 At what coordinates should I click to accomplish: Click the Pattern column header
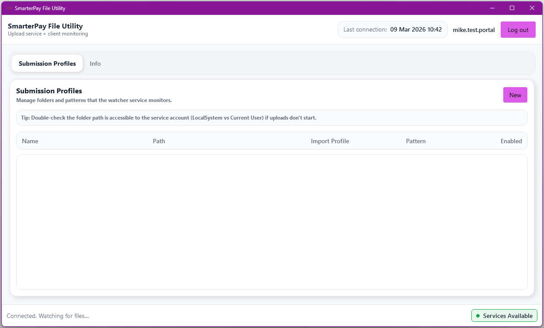click(416, 141)
